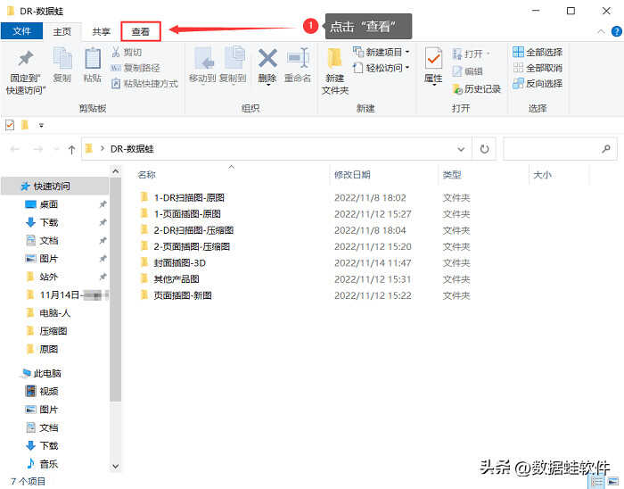Image resolution: width=624 pixels, height=489 pixels.
Task: Select the 封面插图-3D folder
Action: [x=179, y=262]
